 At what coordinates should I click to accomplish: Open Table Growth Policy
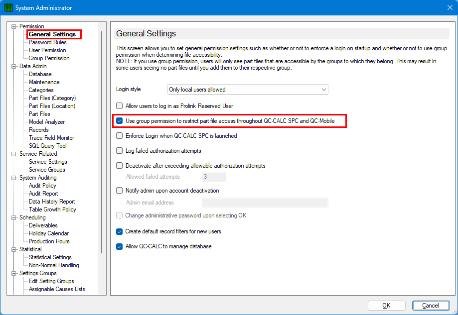tap(52, 210)
